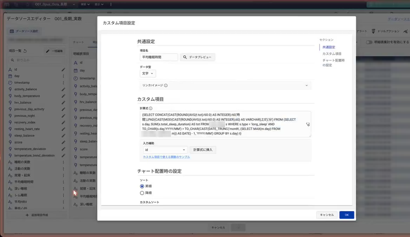Select 平均HRV in the field list
The height and width of the screenshot is (237, 410).
(20, 202)
